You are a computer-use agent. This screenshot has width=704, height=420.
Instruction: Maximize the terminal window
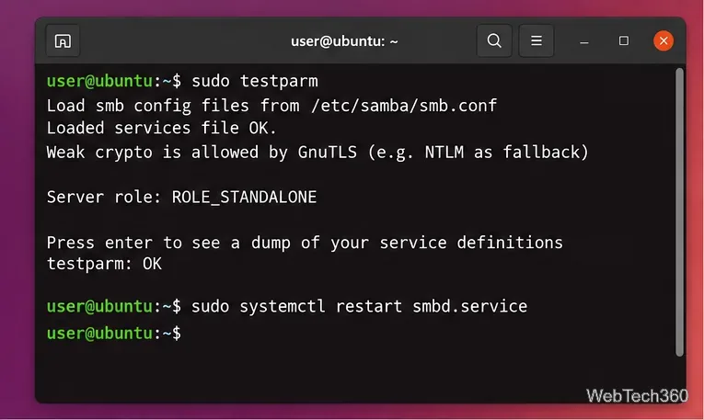click(x=624, y=40)
